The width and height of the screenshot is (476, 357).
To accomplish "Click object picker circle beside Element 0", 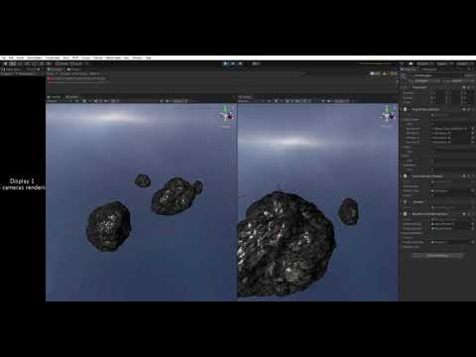I will point(472,129).
